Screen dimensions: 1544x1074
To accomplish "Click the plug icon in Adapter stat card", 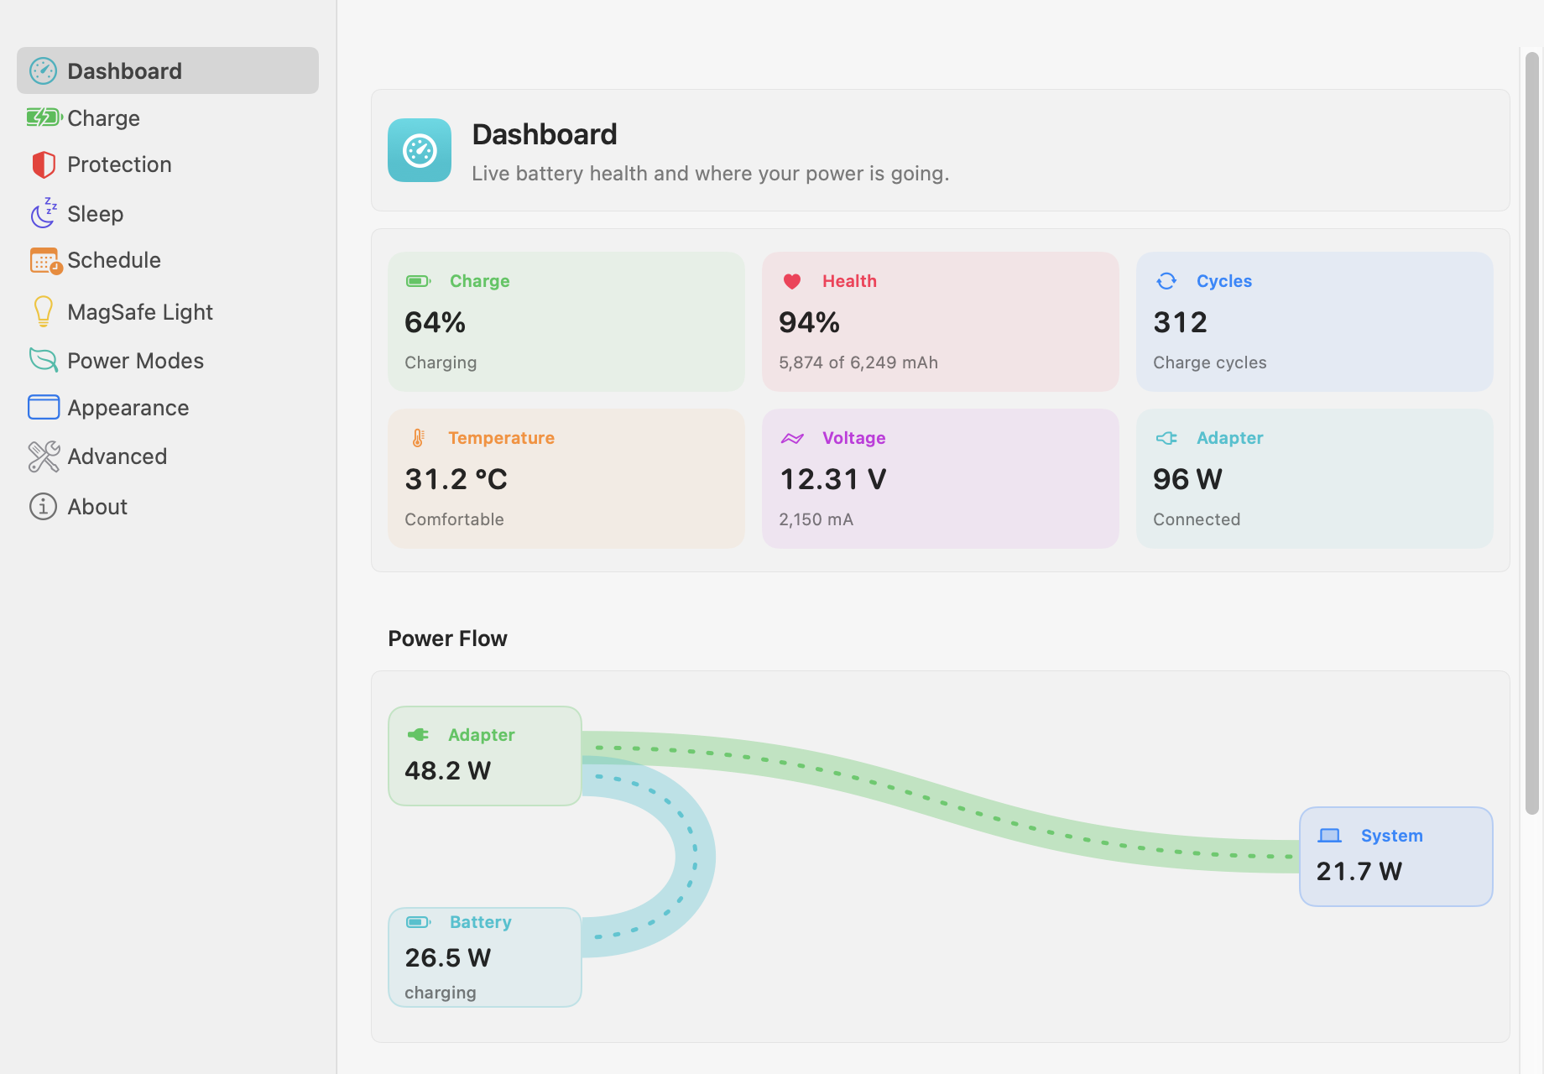I will coord(1166,438).
